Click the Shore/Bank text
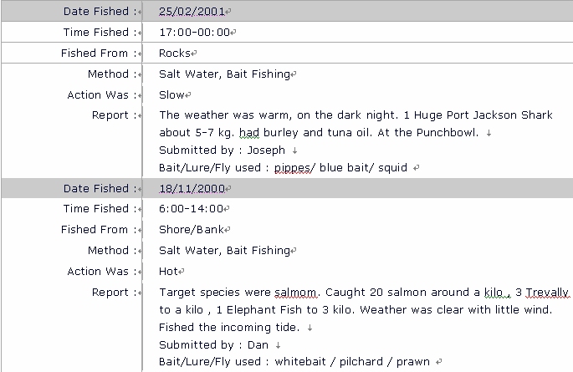This screenshot has height=372, width=573. [191, 230]
